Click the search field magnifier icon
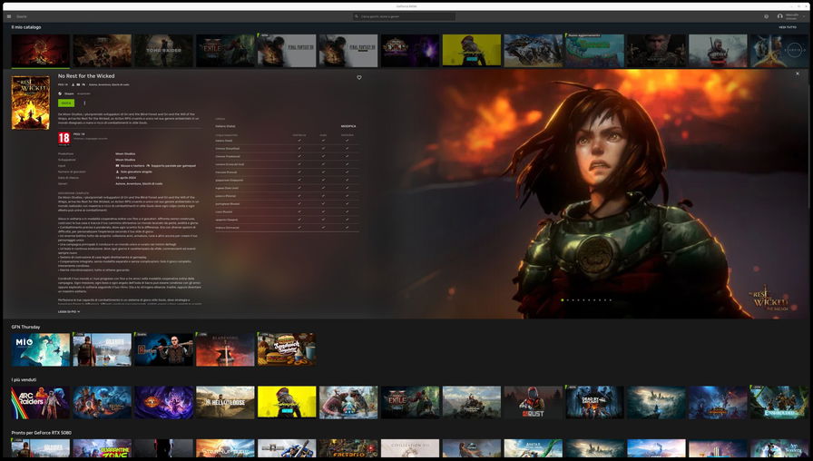Screen dimensions: 813x461 [358, 16]
